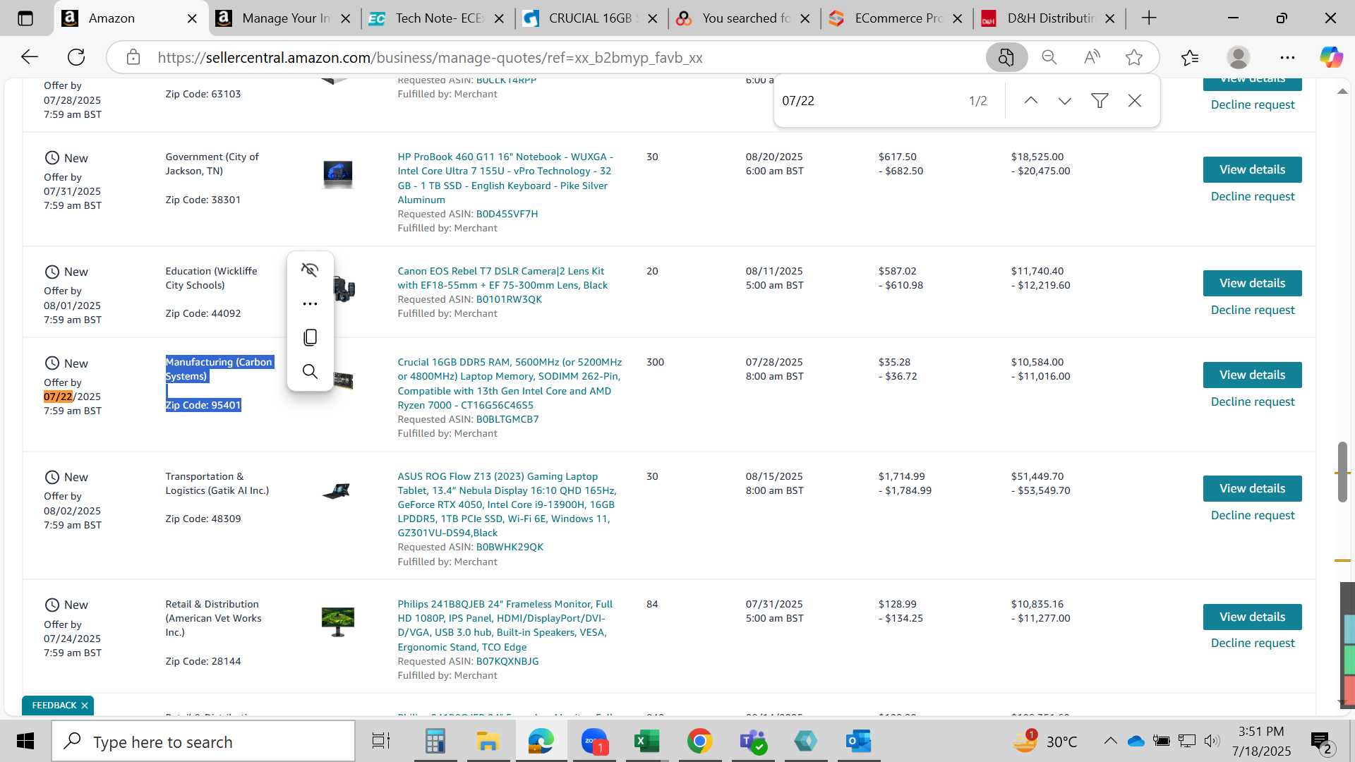Copy selected text from mini menu

click(310, 337)
